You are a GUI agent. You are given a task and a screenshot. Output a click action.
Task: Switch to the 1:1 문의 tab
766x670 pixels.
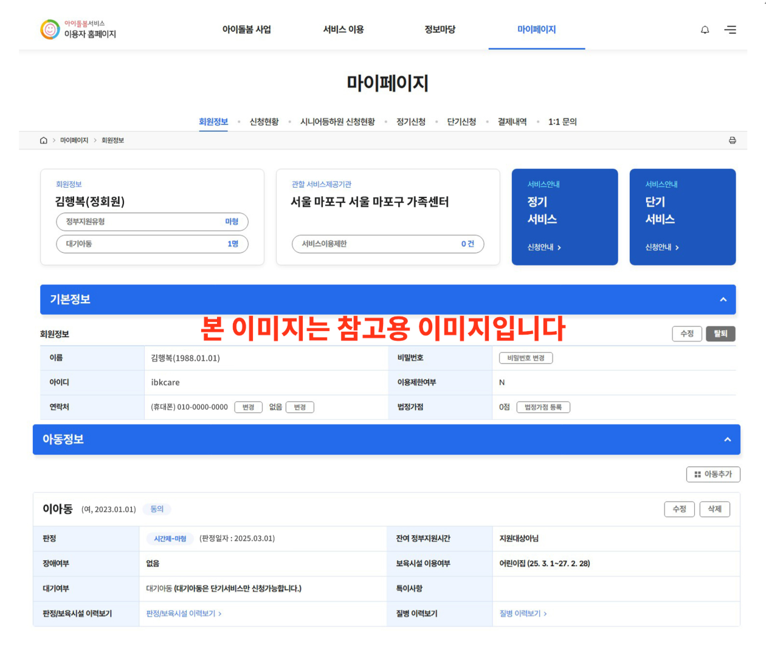[x=561, y=121]
